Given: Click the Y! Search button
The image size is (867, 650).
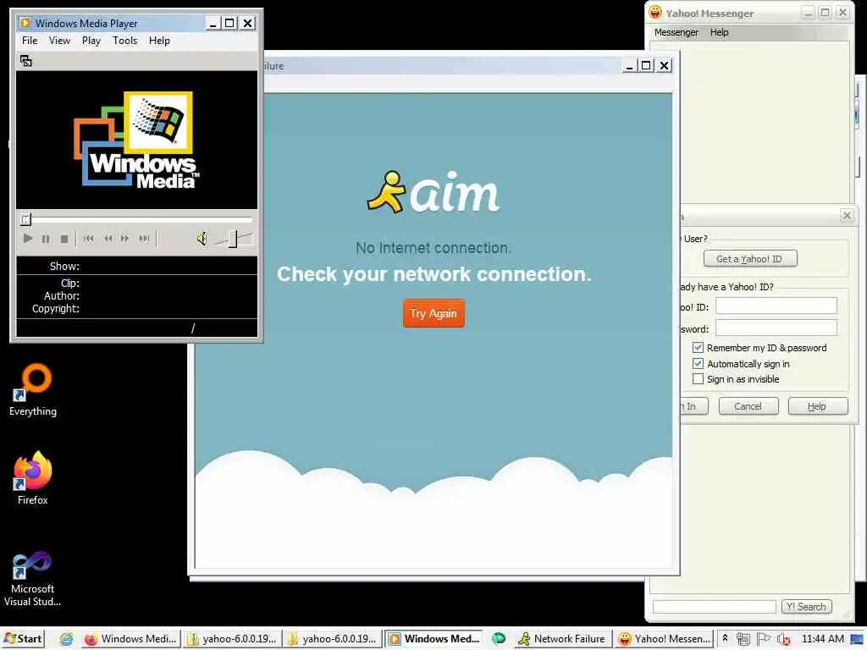Looking at the screenshot, I should 807,607.
